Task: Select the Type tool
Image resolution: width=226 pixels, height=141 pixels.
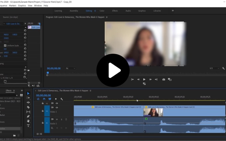Action: coord(28,126)
